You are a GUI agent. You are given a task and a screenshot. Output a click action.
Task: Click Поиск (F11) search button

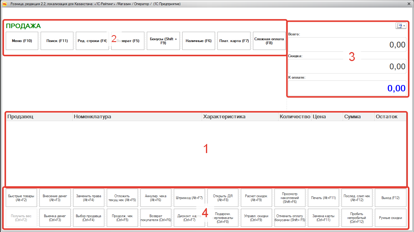point(57,41)
